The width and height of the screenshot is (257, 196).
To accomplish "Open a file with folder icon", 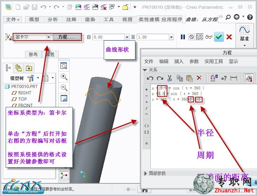I will pyautogui.click(x=26, y=7).
